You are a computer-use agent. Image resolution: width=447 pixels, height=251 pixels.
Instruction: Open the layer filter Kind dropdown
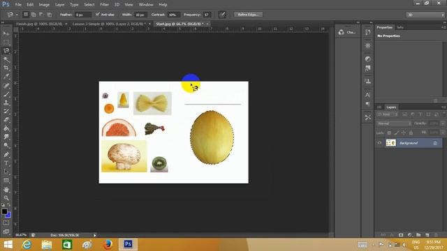pos(387,114)
